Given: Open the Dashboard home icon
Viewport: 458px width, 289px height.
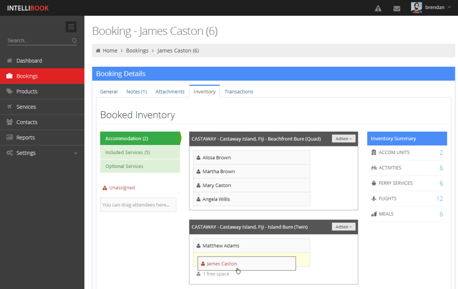Looking at the screenshot, I should 10,61.
